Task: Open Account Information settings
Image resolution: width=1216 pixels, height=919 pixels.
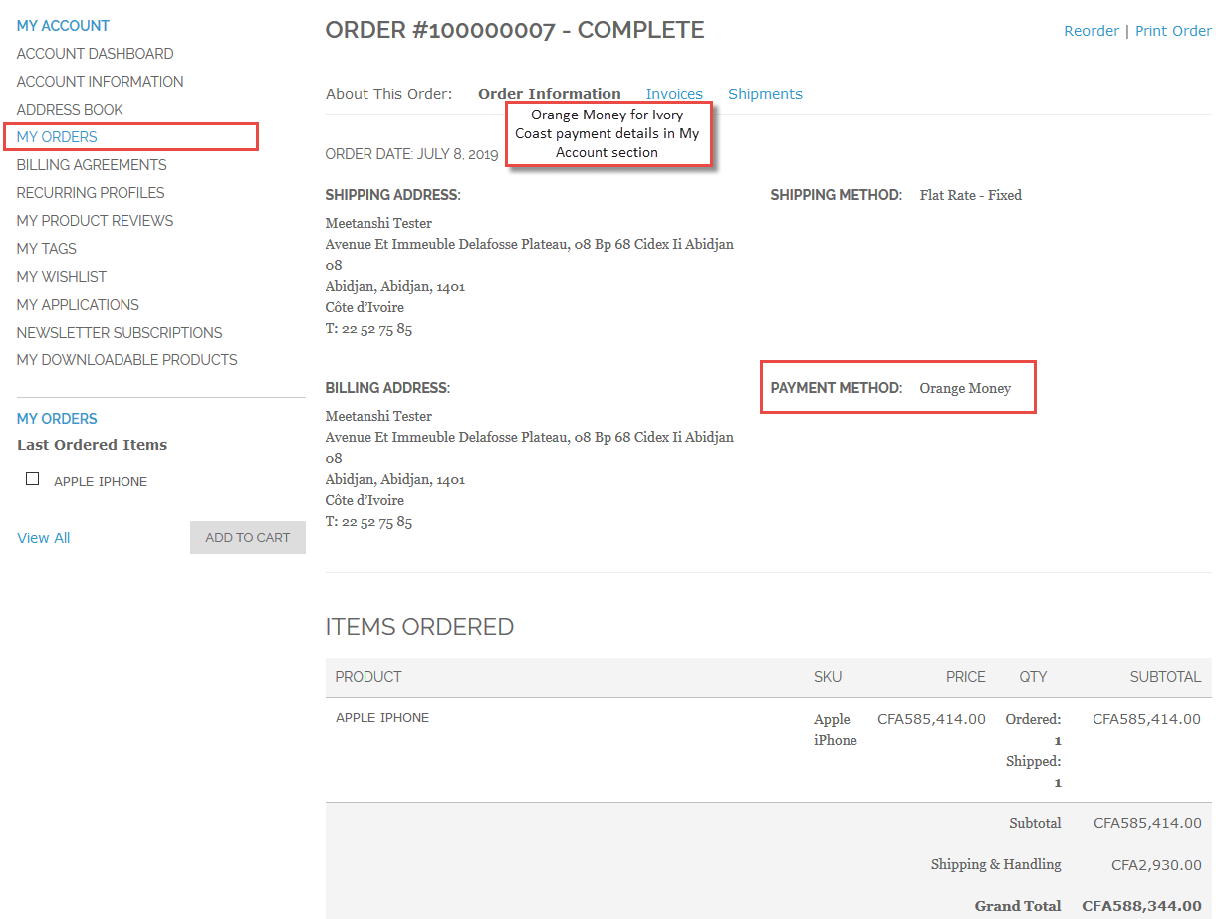Action: tap(99, 81)
